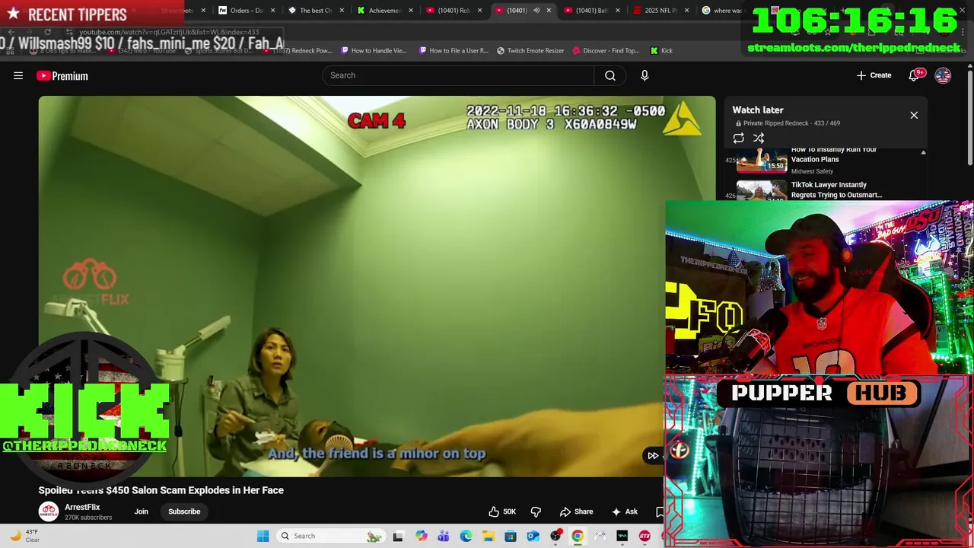The image size is (974, 548).
Task: Open 'How to File a User R...' bookmark
Action: pos(454,50)
